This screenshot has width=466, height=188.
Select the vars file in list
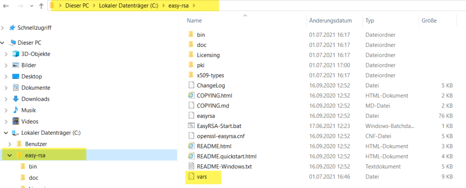[202, 176]
